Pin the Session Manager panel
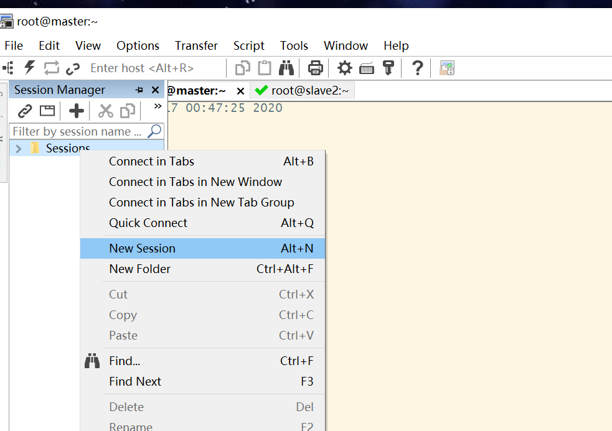612x431 pixels. tap(139, 90)
